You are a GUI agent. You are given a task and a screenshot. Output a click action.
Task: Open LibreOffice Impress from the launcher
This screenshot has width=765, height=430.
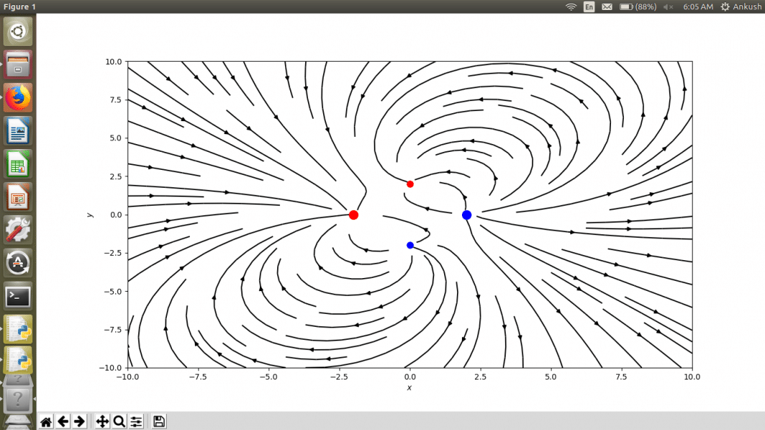18,197
